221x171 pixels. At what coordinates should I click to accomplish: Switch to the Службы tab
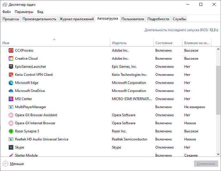point(179,19)
